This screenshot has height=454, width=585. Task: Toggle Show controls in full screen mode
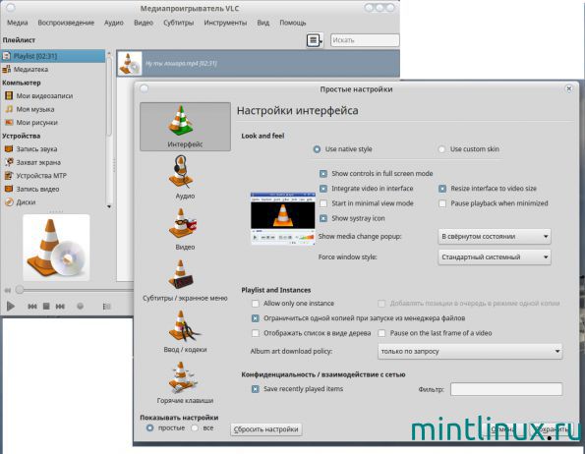point(323,174)
